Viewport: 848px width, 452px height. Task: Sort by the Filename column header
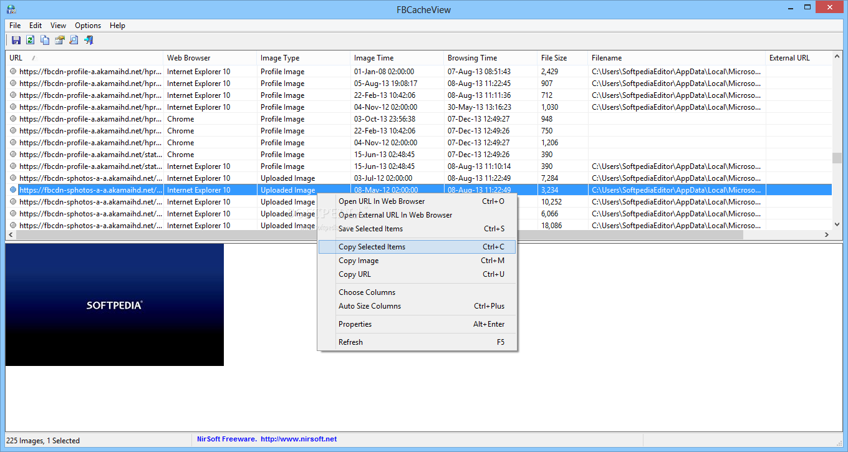click(677, 58)
